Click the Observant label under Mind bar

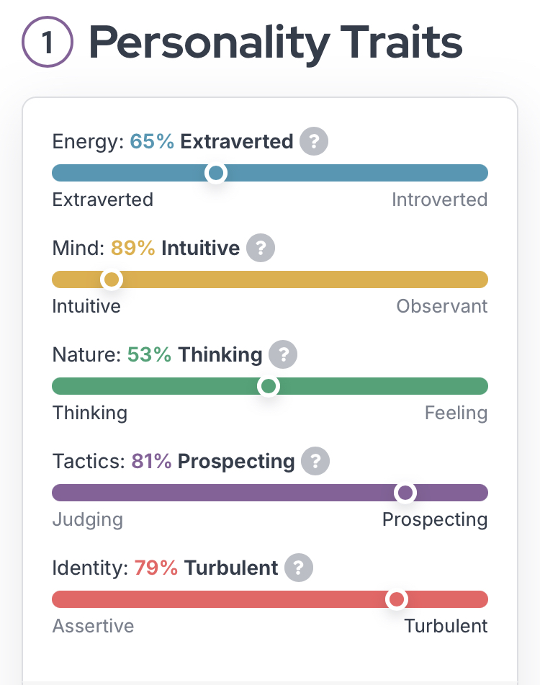442,306
